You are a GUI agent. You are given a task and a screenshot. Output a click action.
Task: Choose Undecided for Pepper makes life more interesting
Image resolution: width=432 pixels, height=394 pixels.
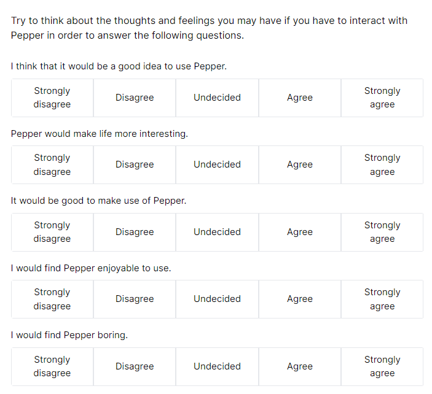click(x=217, y=164)
